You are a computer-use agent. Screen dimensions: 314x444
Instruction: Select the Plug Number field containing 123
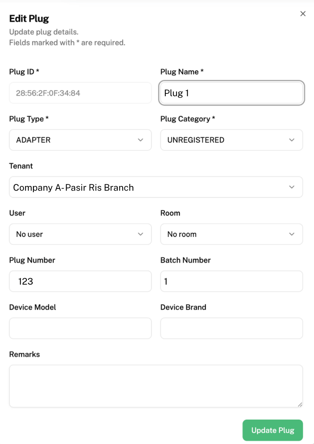click(80, 281)
